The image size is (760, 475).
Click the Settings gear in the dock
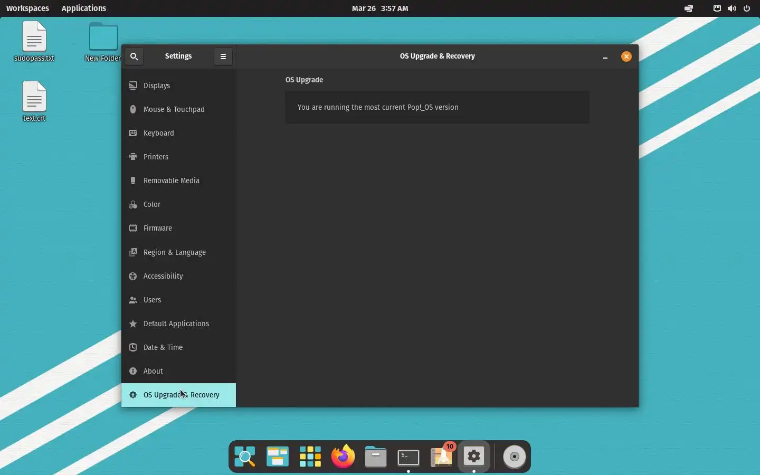click(x=475, y=457)
